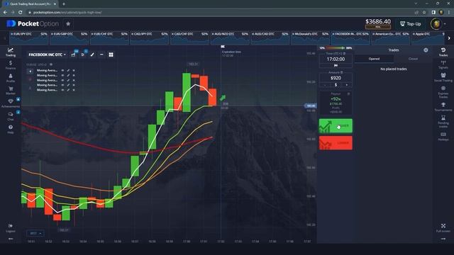Click the Top-Up button

[411, 24]
